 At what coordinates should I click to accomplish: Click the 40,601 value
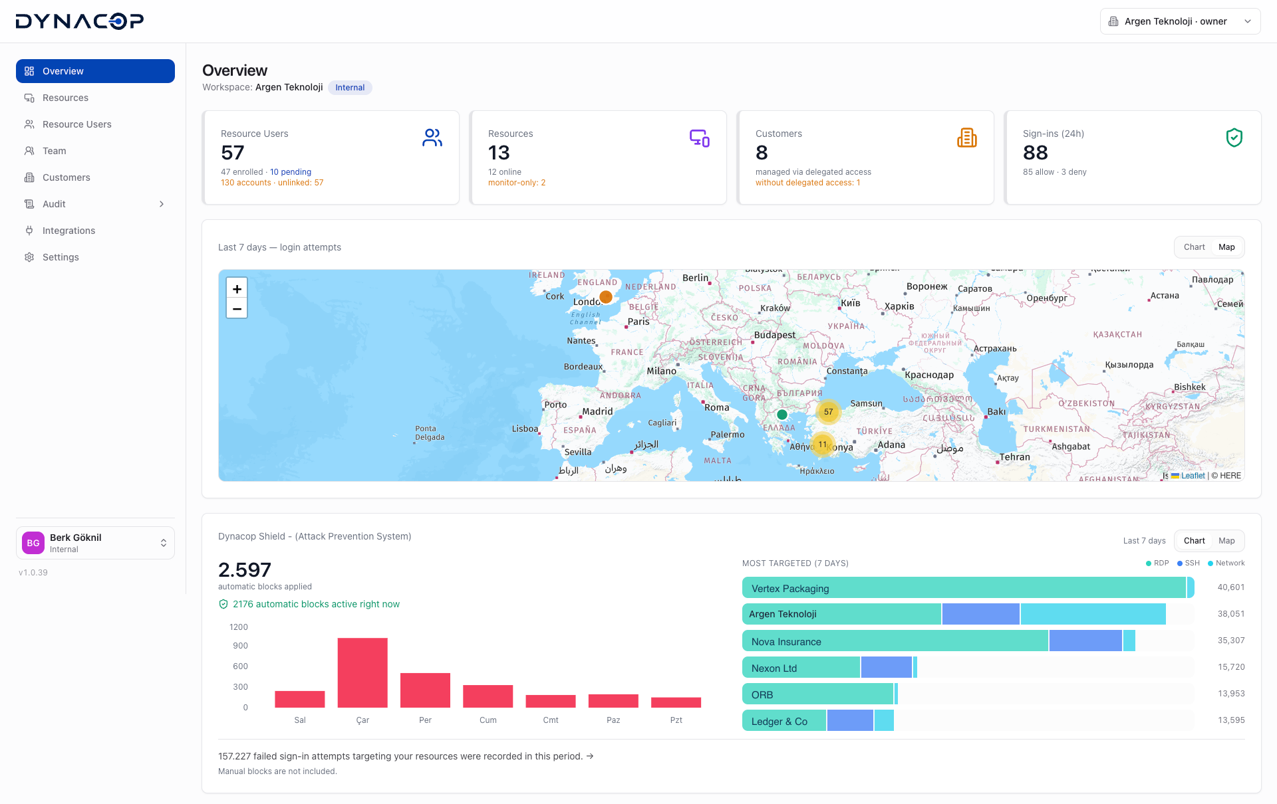pyautogui.click(x=1231, y=587)
